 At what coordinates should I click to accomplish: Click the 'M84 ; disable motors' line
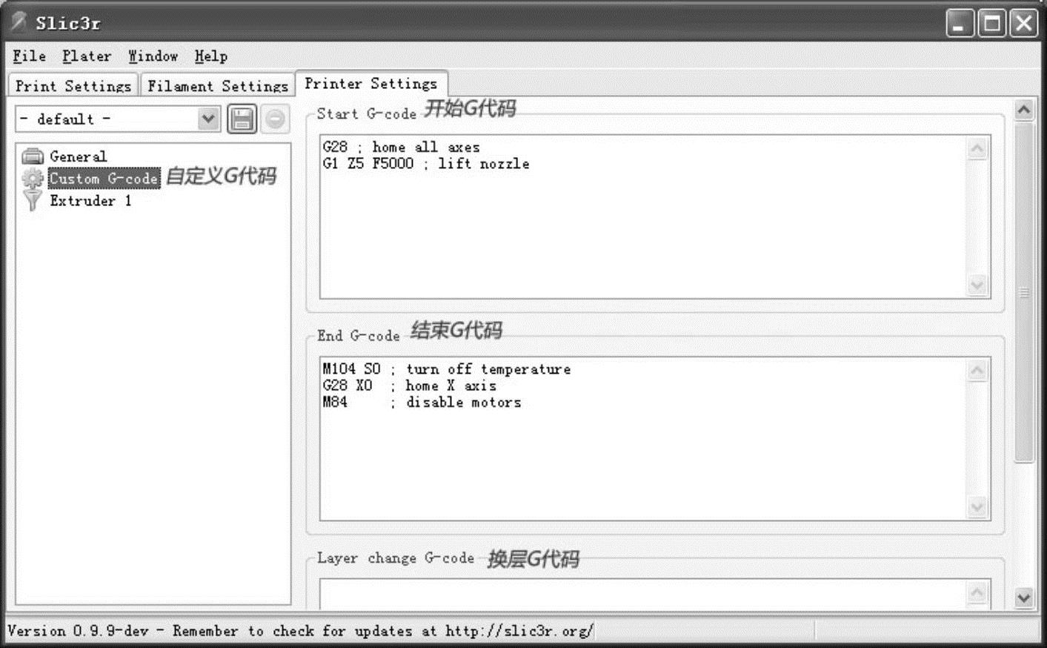pos(422,402)
